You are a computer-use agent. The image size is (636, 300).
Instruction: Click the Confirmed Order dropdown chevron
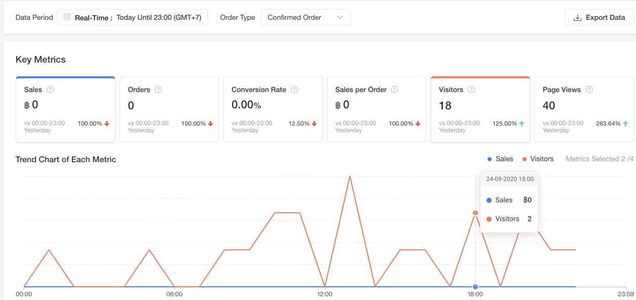point(340,17)
